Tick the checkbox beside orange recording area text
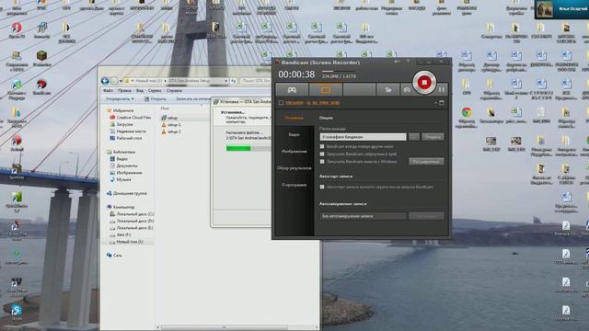 [x=281, y=103]
